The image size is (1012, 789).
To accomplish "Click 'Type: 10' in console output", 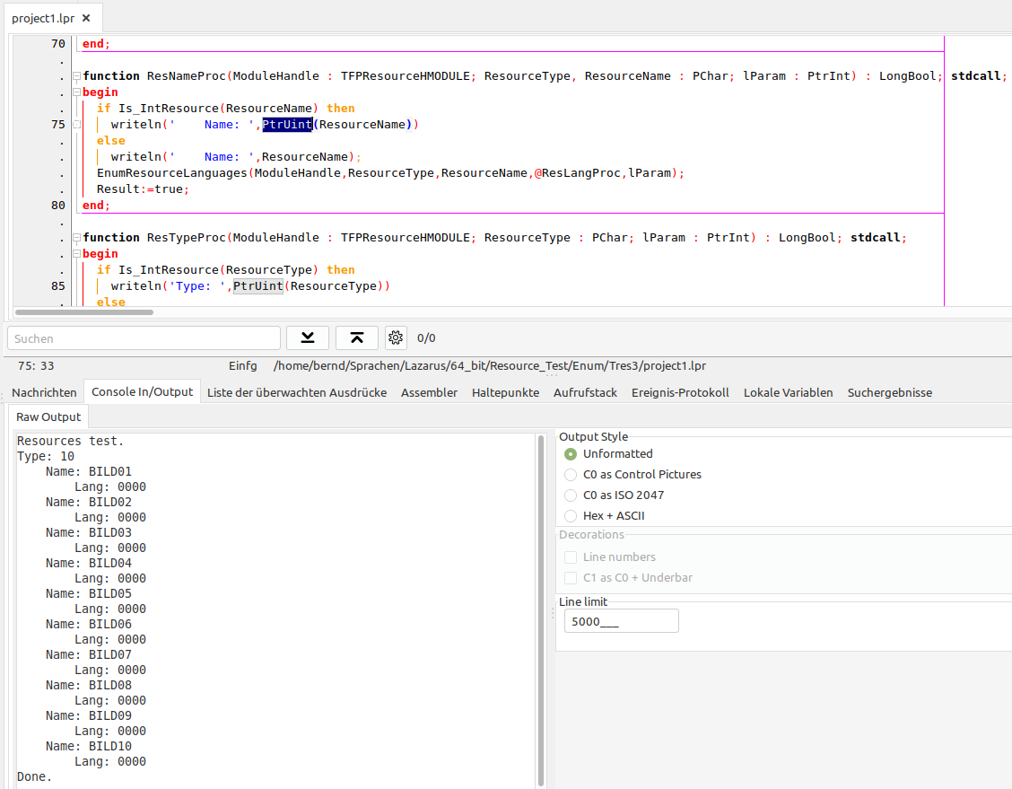I will click(x=46, y=457).
